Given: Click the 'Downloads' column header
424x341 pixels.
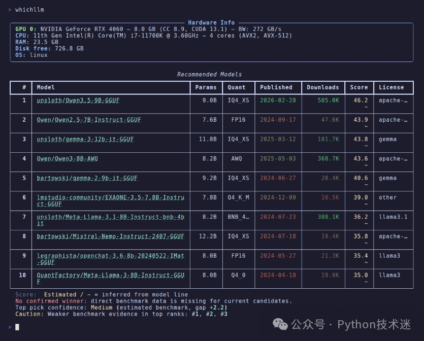Looking at the screenshot, I should click(x=322, y=88).
